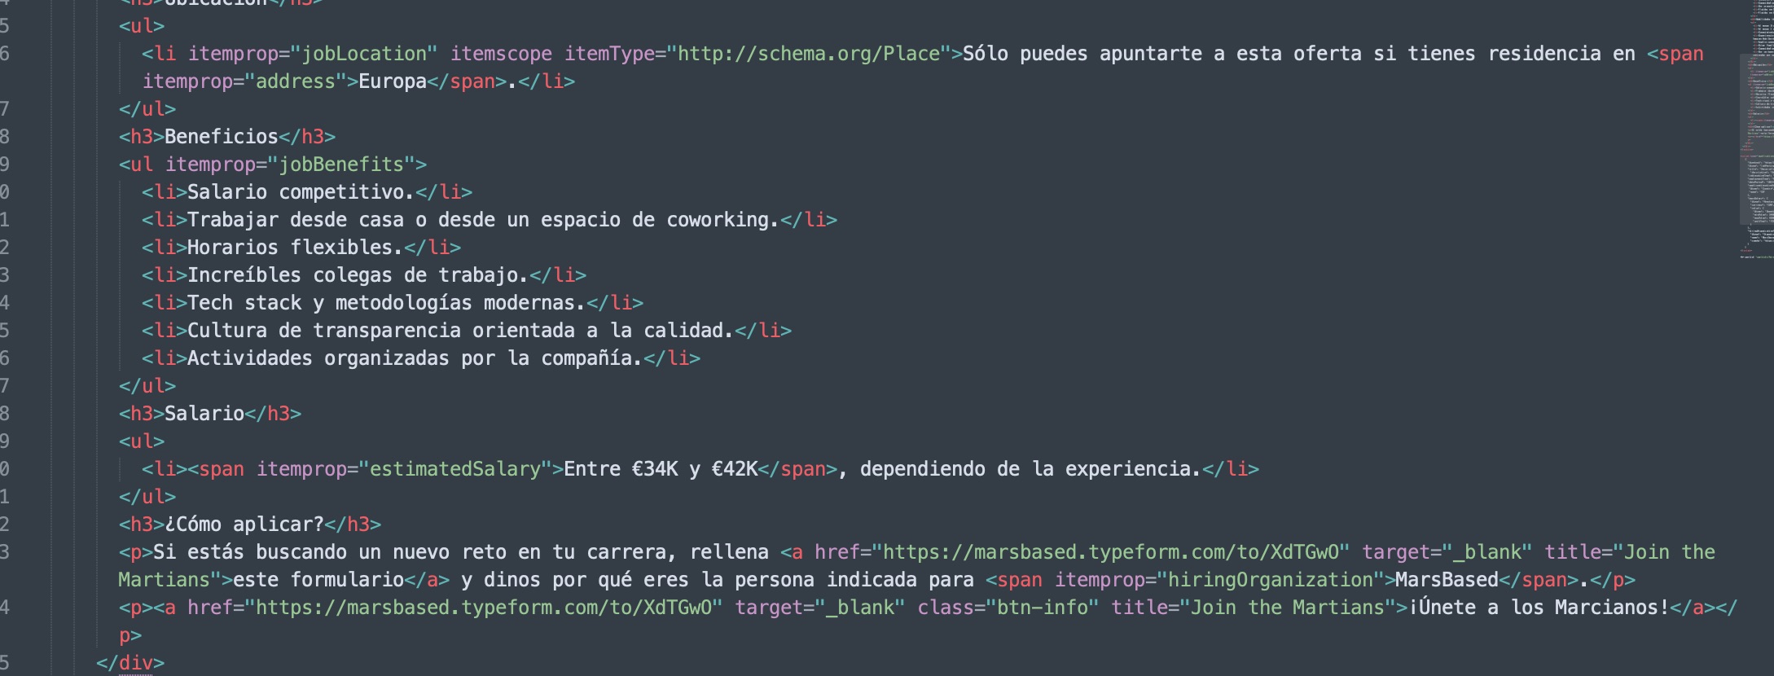Click the 'estimatedSalary' attribute value
This screenshot has height=676, width=1774.
pyautogui.click(x=455, y=469)
